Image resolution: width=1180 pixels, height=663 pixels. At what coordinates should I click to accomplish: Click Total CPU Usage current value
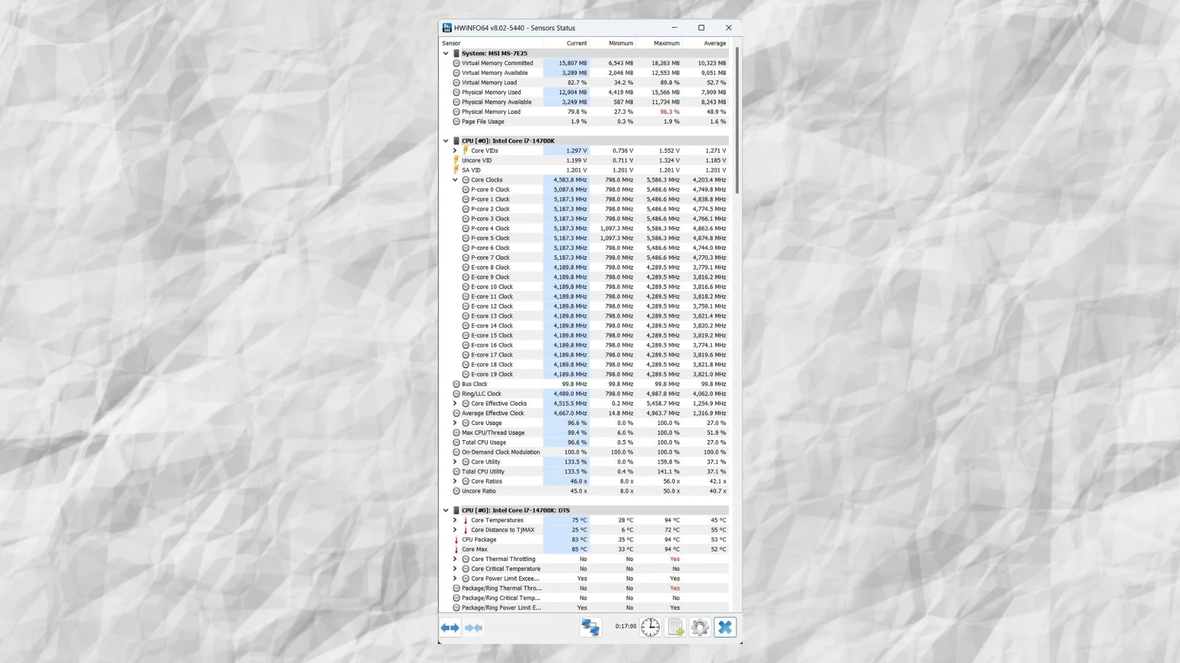tap(576, 442)
